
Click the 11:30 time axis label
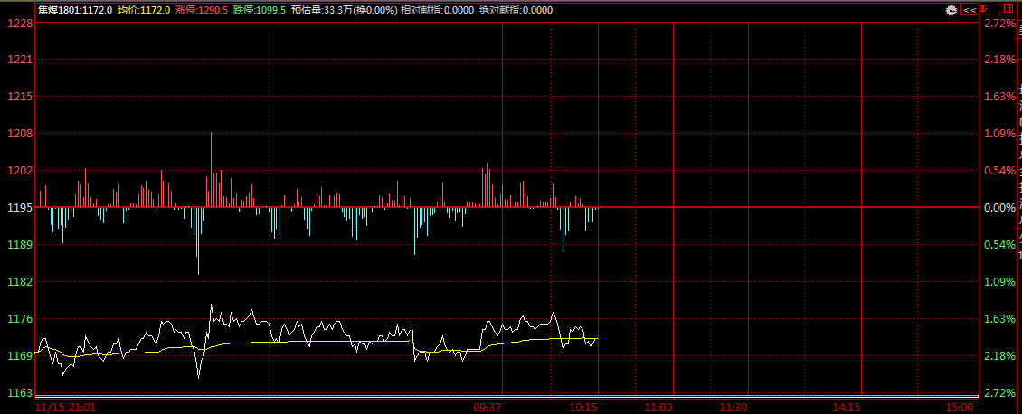tap(733, 407)
